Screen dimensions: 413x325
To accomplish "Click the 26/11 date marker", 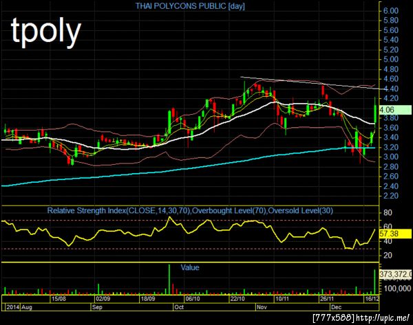I will point(326,299).
